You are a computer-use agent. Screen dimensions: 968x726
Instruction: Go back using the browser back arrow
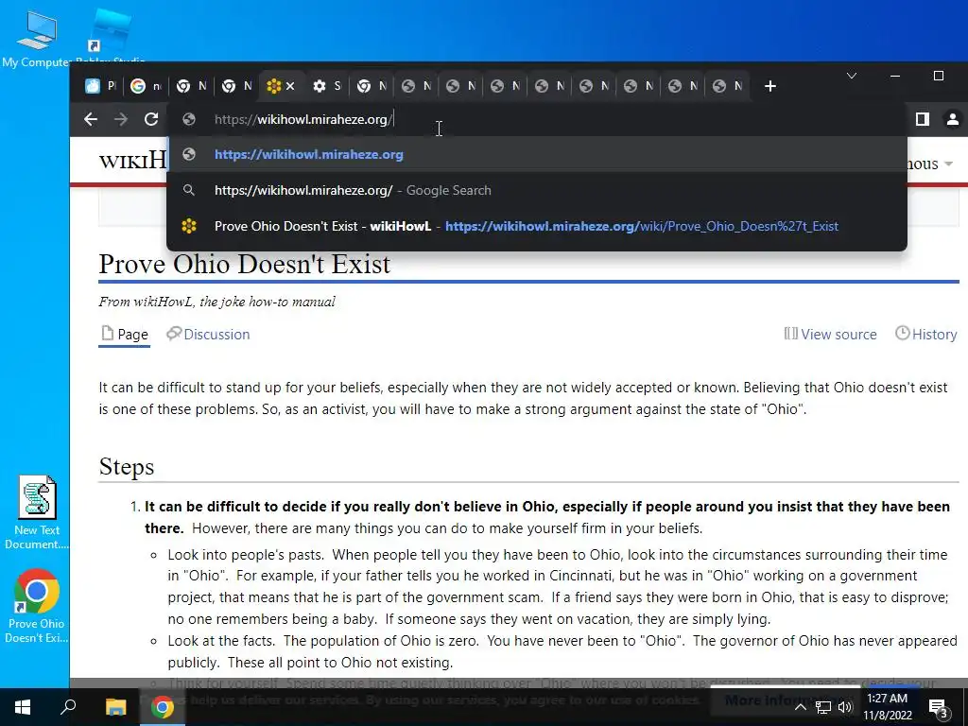pos(91,119)
